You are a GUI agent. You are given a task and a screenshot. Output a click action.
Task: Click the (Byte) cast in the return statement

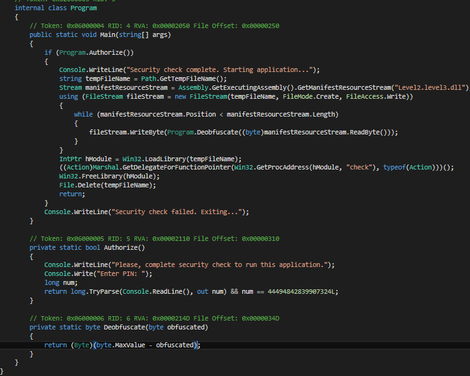click(x=82, y=345)
